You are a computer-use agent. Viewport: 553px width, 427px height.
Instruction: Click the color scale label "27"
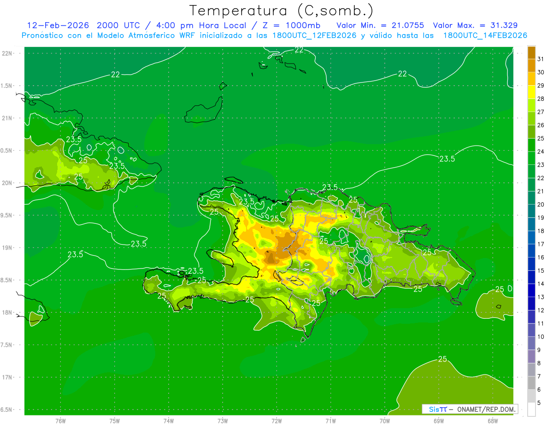point(541,112)
